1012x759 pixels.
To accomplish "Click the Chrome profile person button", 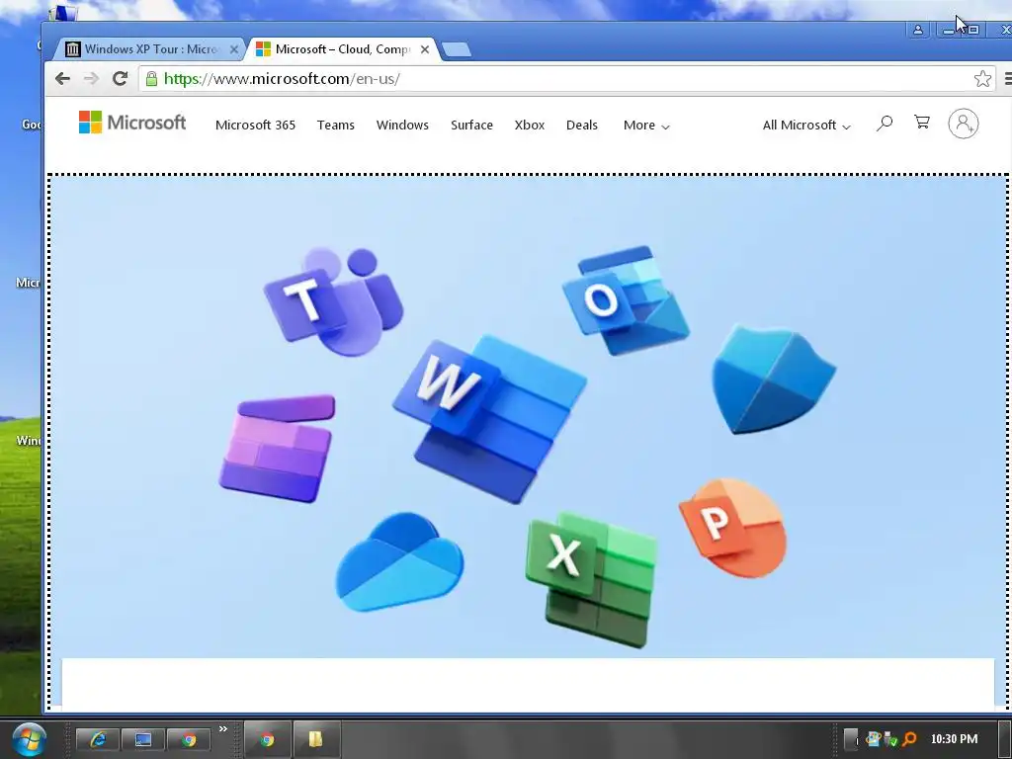I will (917, 30).
